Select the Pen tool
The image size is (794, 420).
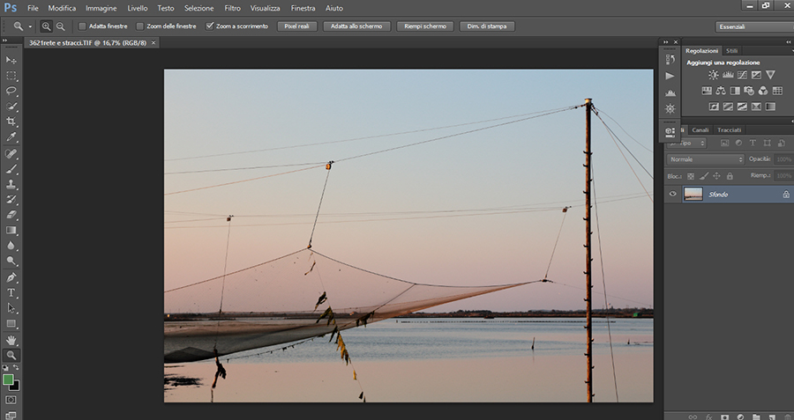point(11,276)
